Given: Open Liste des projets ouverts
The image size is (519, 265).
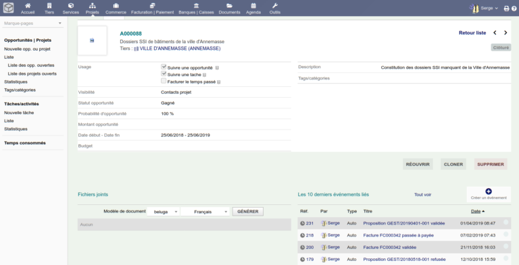Looking at the screenshot, I should point(32,73).
